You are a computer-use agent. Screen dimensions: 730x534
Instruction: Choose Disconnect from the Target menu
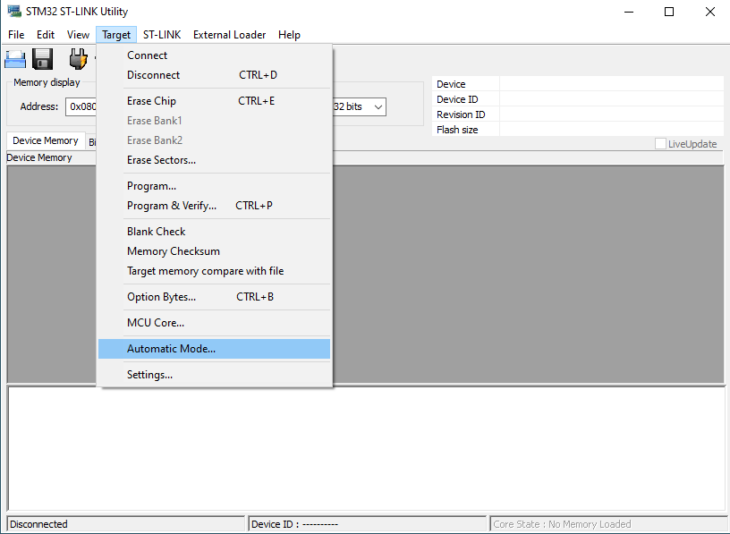click(214, 75)
